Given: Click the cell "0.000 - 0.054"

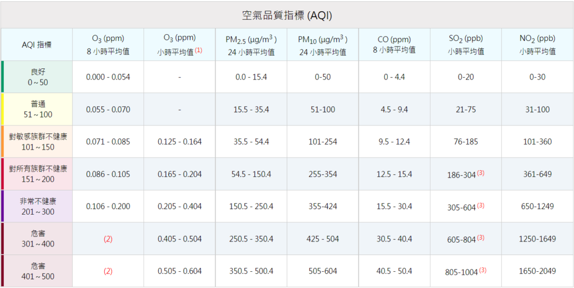Looking at the screenshot, I should point(108,77).
